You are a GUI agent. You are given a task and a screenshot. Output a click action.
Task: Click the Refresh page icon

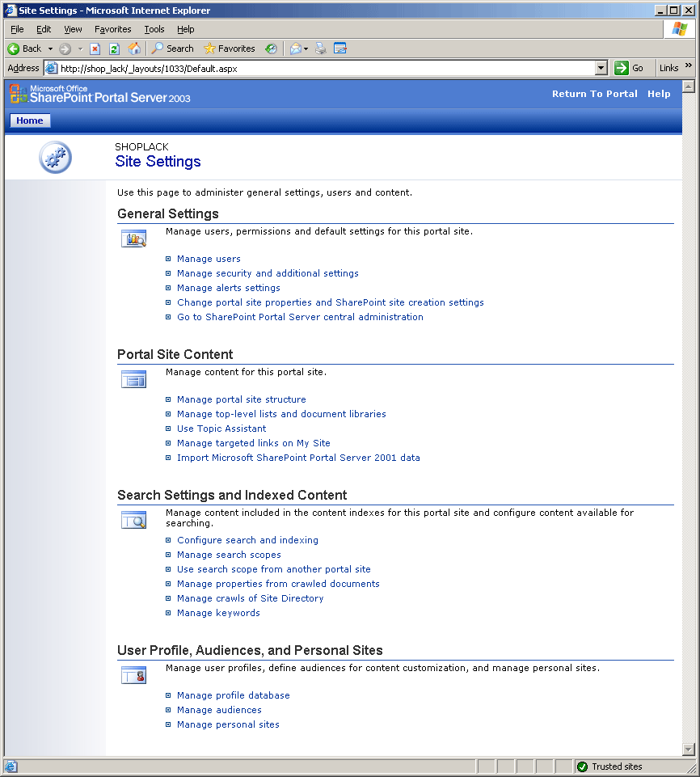(115, 49)
